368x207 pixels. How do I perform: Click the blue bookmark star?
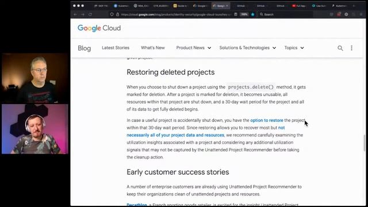click(253, 14)
